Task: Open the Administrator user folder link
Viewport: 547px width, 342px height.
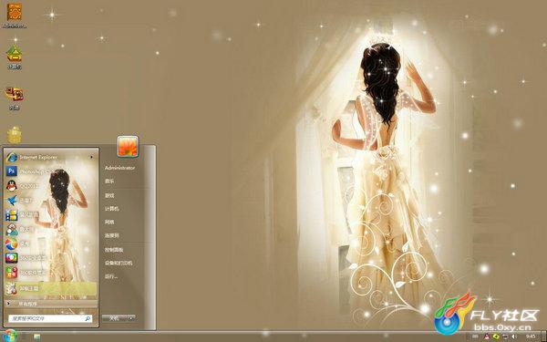Action: (119, 168)
